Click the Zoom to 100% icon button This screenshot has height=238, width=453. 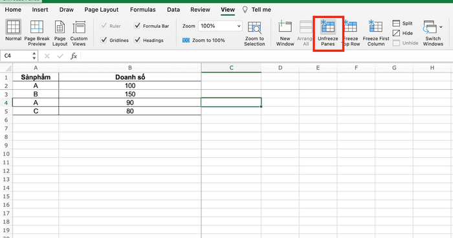coord(186,40)
